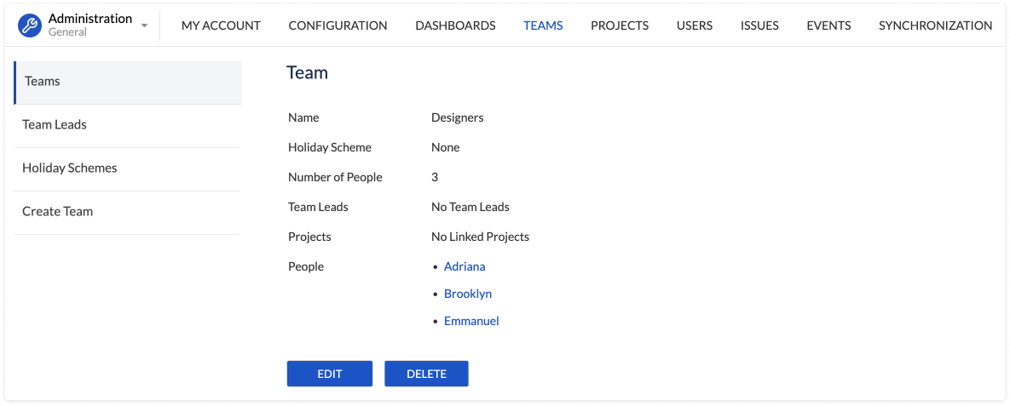The height and width of the screenshot is (406, 1010).
Task: Click the Edit button
Action: pos(330,374)
